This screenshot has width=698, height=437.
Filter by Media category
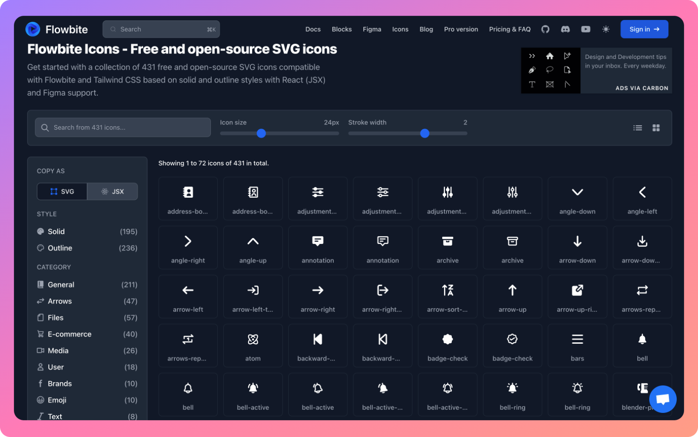click(87, 351)
